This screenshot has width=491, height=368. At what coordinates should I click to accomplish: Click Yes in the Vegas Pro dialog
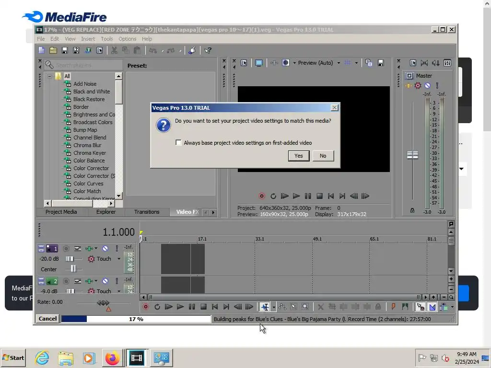pos(298,156)
